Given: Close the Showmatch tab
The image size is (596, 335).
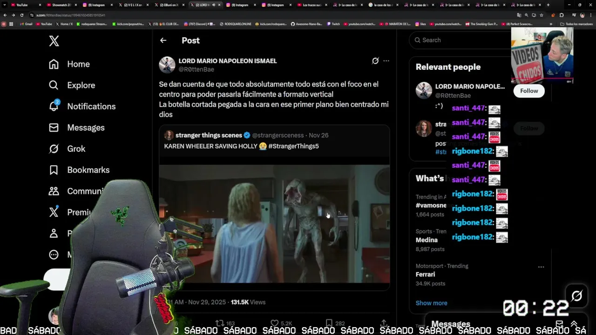Looking at the screenshot, I should point(76,5).
